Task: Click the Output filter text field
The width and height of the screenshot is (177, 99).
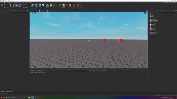Action: pyautogui.click(x=78, y=71)
